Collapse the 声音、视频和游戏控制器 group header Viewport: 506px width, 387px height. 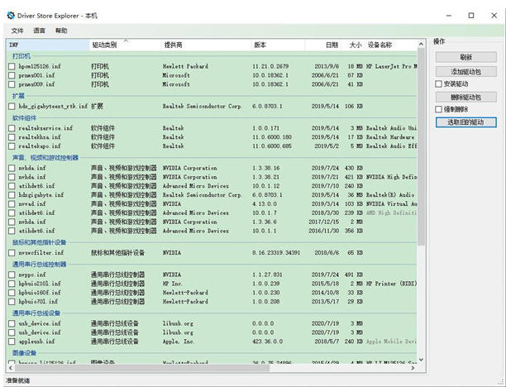[x=45, y=157]
